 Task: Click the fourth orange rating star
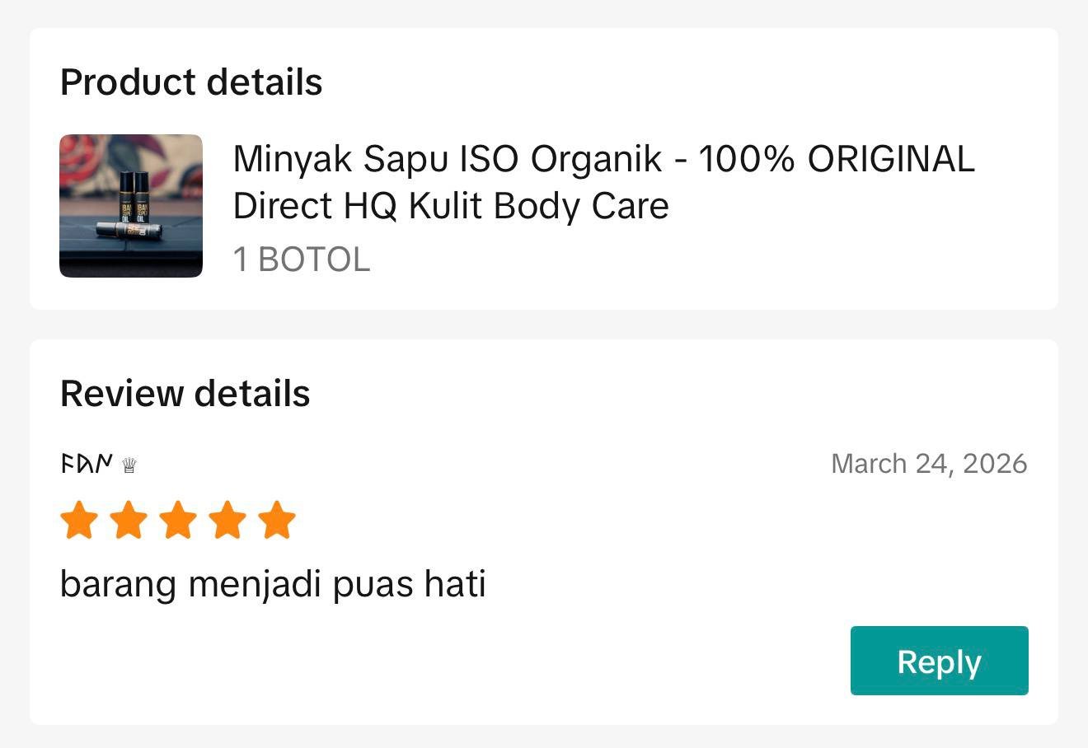click(x=227, y=521)
